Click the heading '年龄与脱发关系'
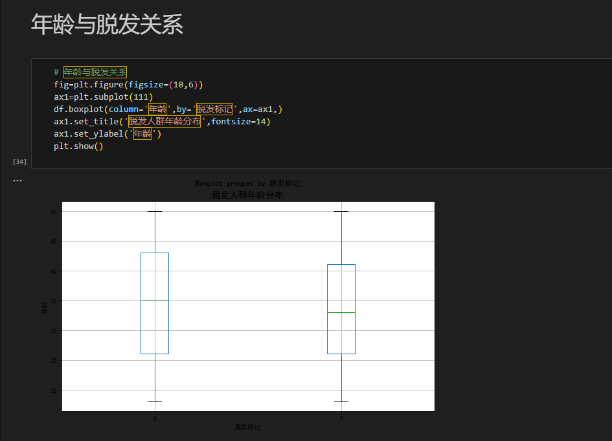The image size is (612, 441). [107, 24]
